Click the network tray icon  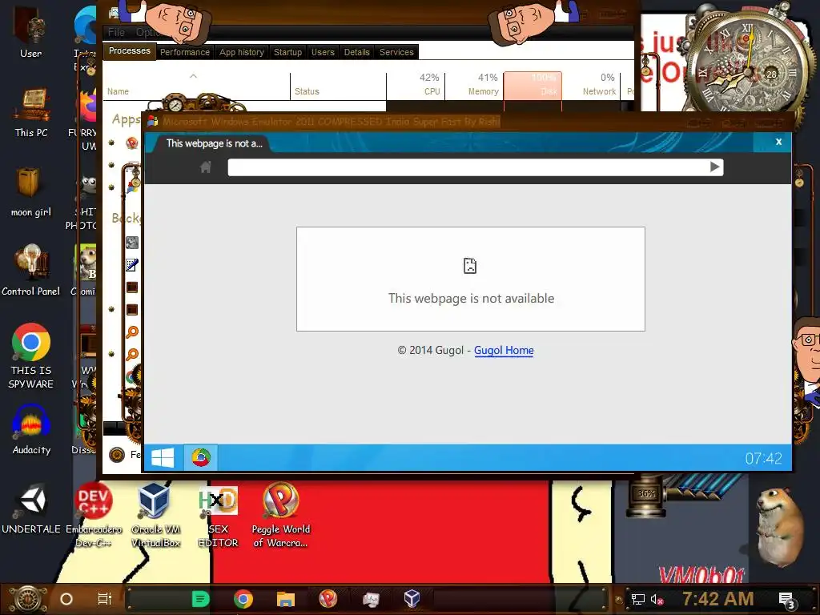click(638, 600)
